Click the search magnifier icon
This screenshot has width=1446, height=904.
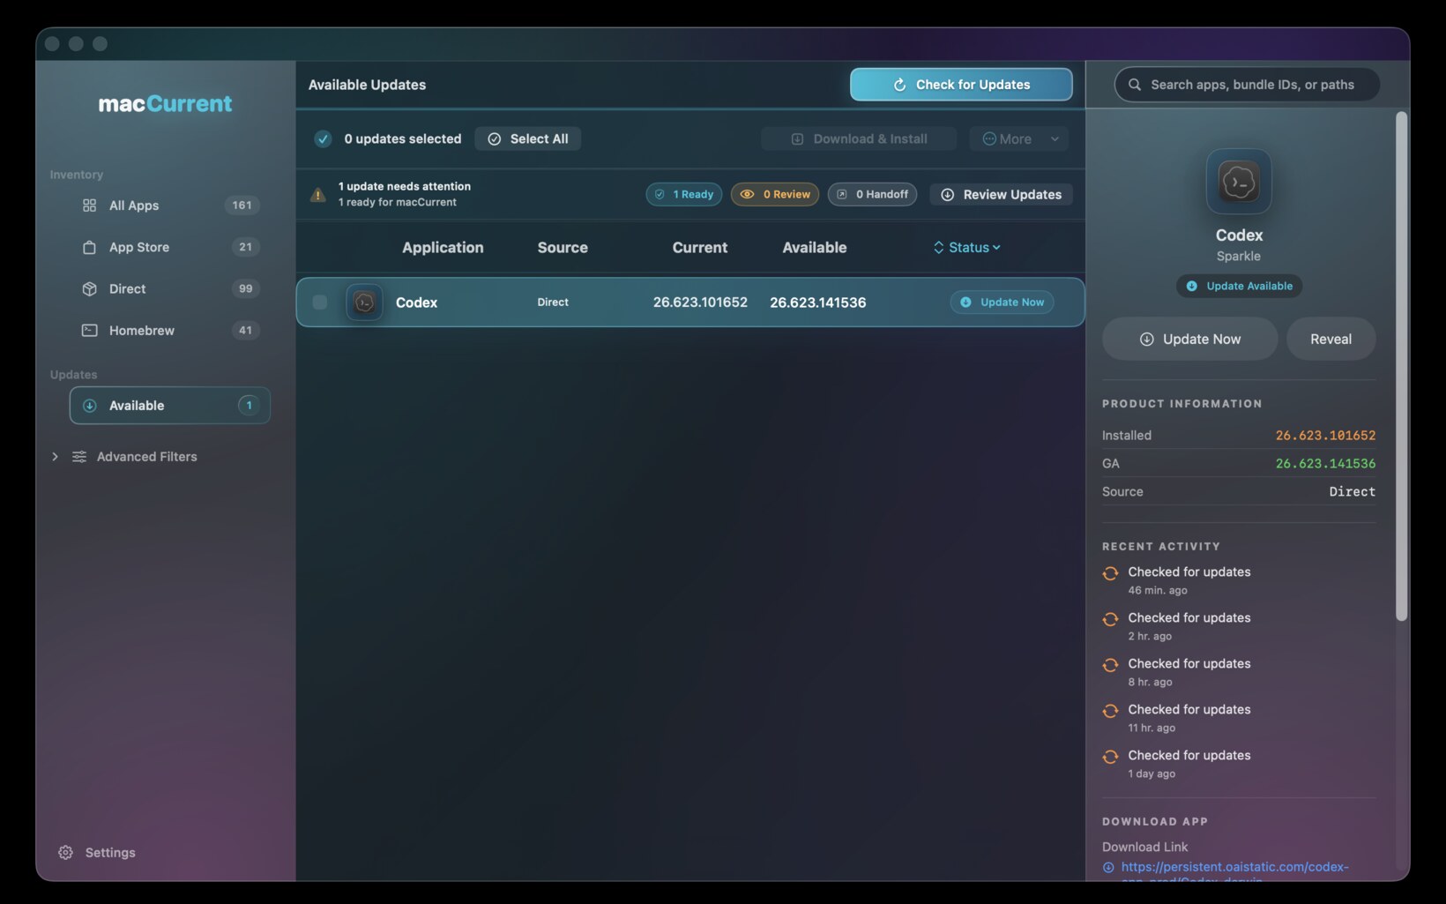(1135, 85)
